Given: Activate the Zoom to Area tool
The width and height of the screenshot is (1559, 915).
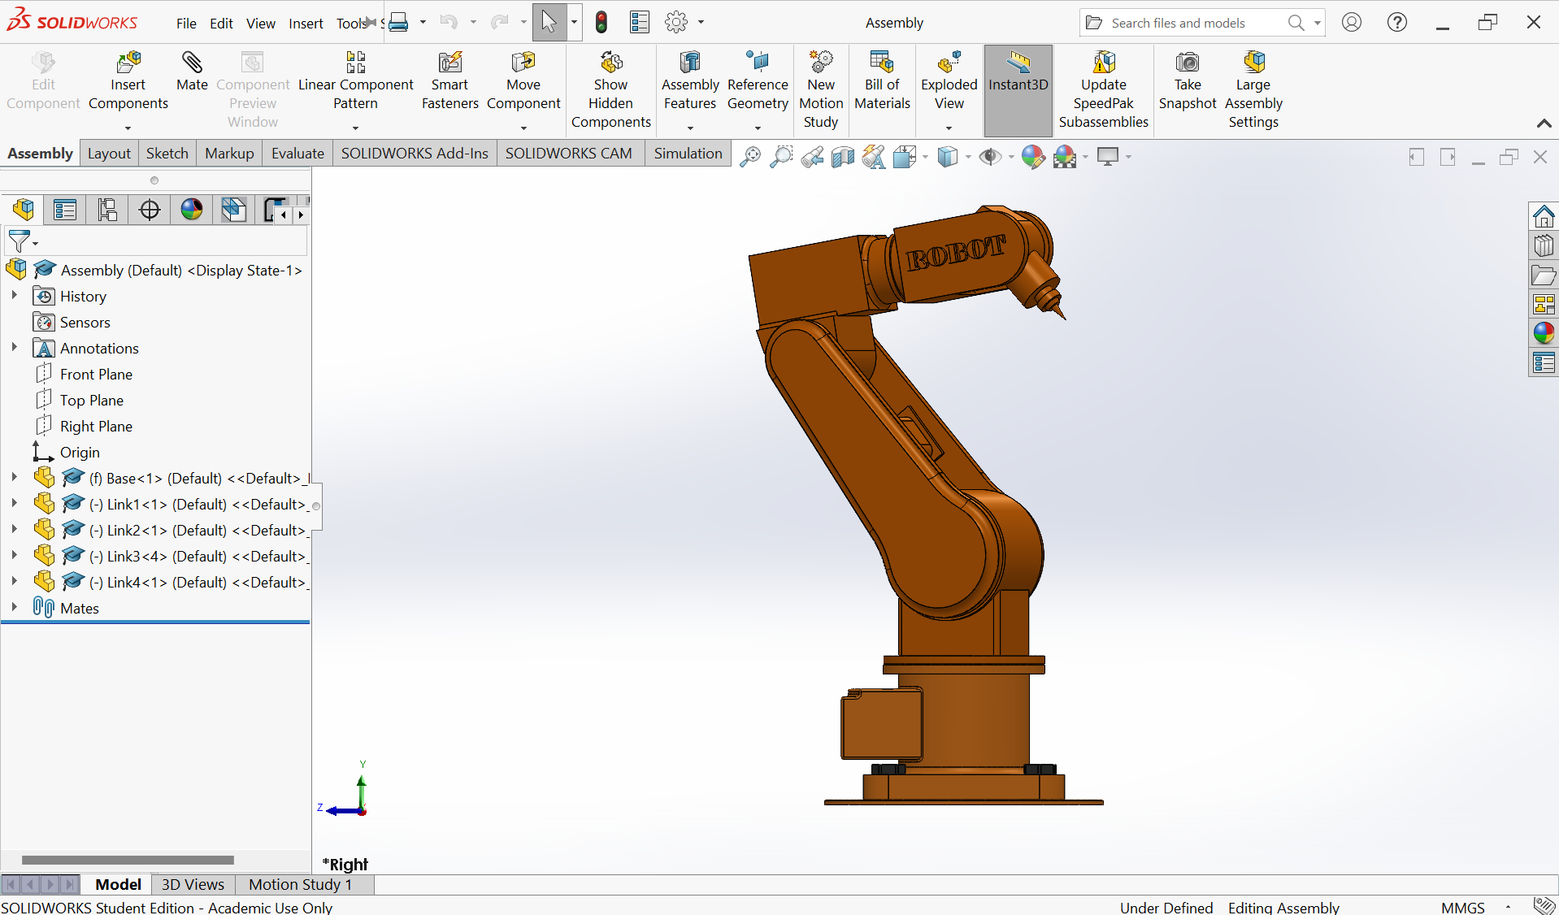Looking at the screenshot, I should click(x=780, y=156).
